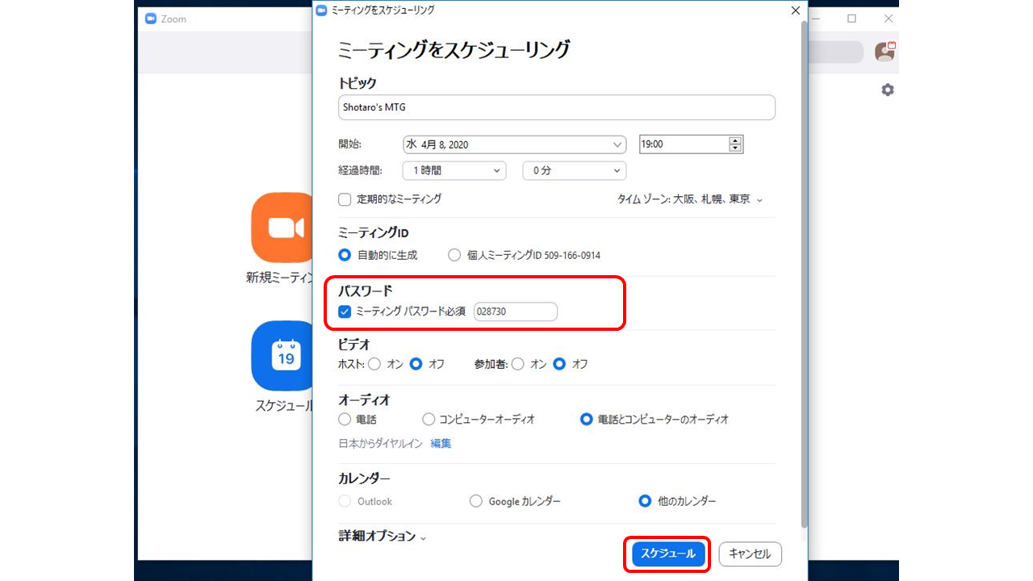1033x581 pixels.
Task: Choose コンピューターオーディオ option
Action: pyautogui.click(x=429, y=420)
